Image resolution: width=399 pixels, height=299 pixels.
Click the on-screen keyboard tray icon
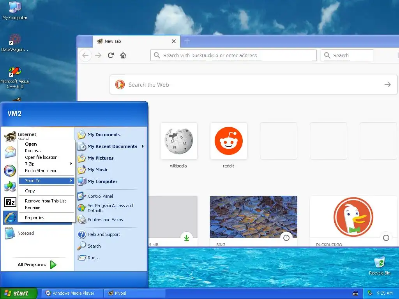pyautogui.click(x=355, y=294)
